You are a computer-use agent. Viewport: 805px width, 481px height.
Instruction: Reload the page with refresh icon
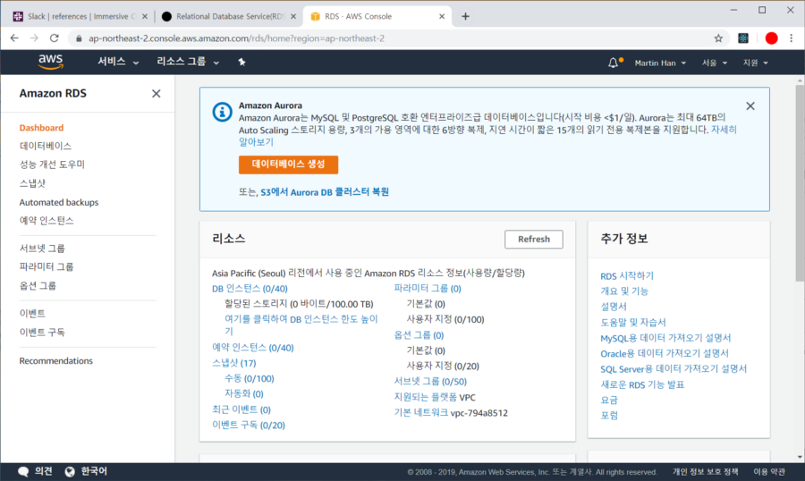54,38
